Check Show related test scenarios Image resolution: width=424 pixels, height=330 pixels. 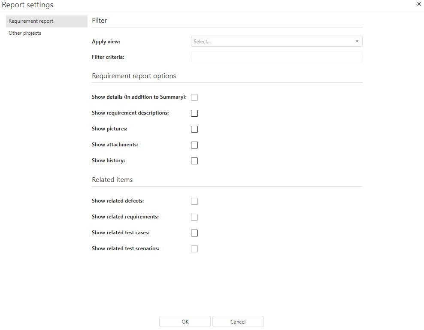coord(194,249)
